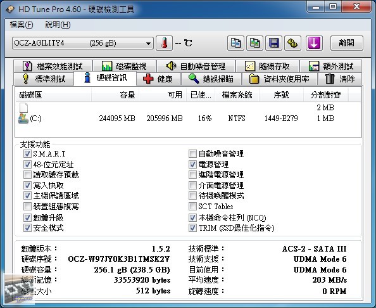Toggle the 本機命令柱列 (NCQ) checkbox
This screenshot has height=308, width=376.
192,217
